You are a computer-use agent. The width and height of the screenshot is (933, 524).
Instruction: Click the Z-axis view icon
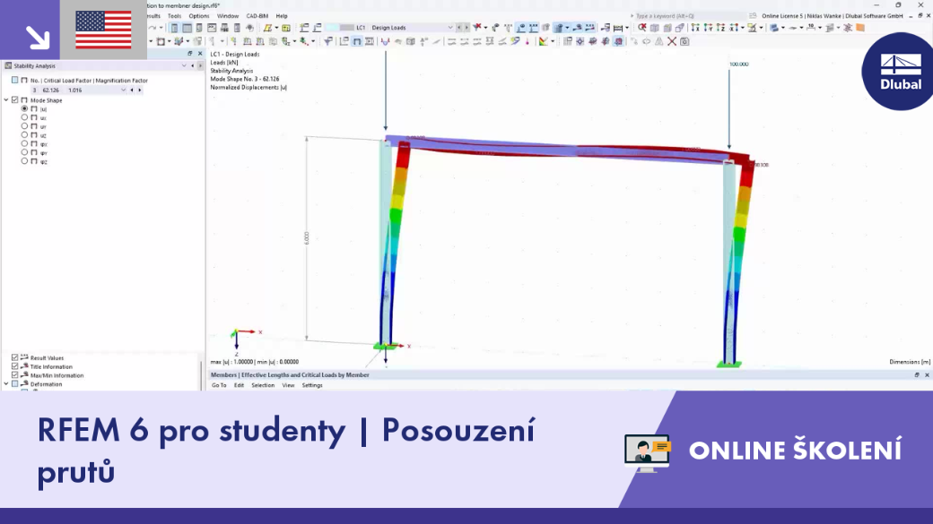(720, 28)
